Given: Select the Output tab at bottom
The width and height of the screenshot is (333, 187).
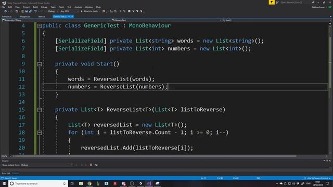Looking at the screenshot, I should point(15,173).
